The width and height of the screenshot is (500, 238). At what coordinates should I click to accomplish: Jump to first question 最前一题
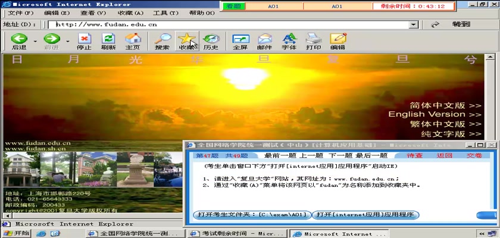[x=280, y=155]
